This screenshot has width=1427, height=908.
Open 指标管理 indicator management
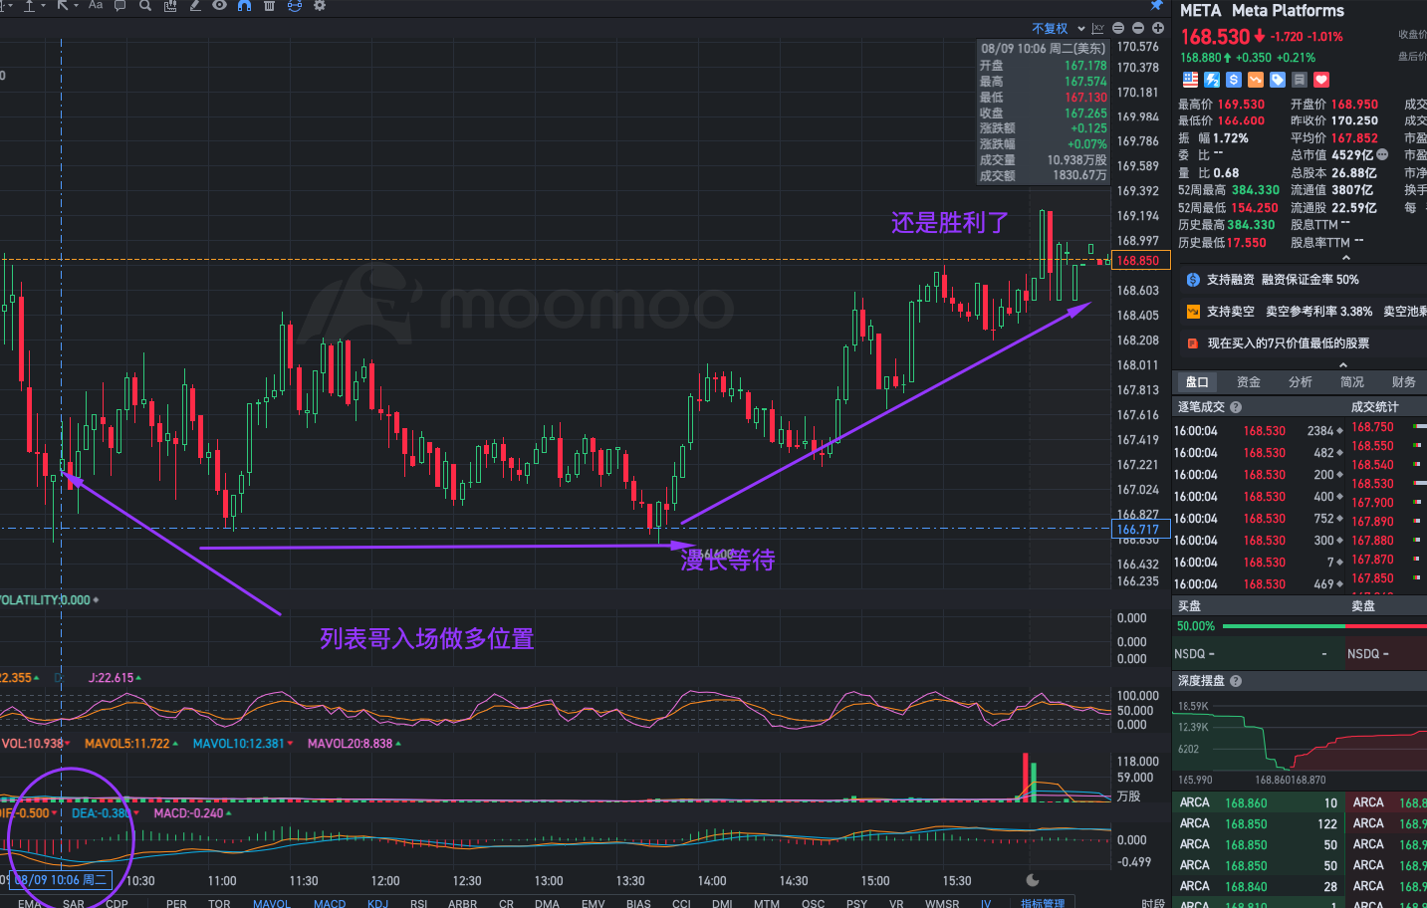tap(1042, 904)
